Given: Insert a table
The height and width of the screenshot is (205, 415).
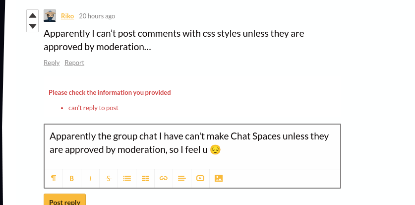Looking at the screenshot, I should click(x=145, y=178).
